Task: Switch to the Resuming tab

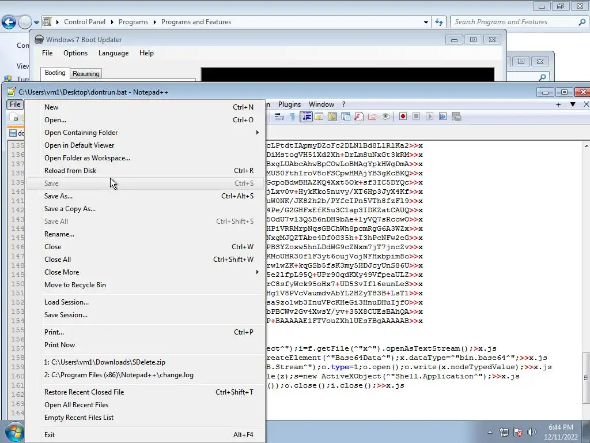Action: click(x=86, y=74)
